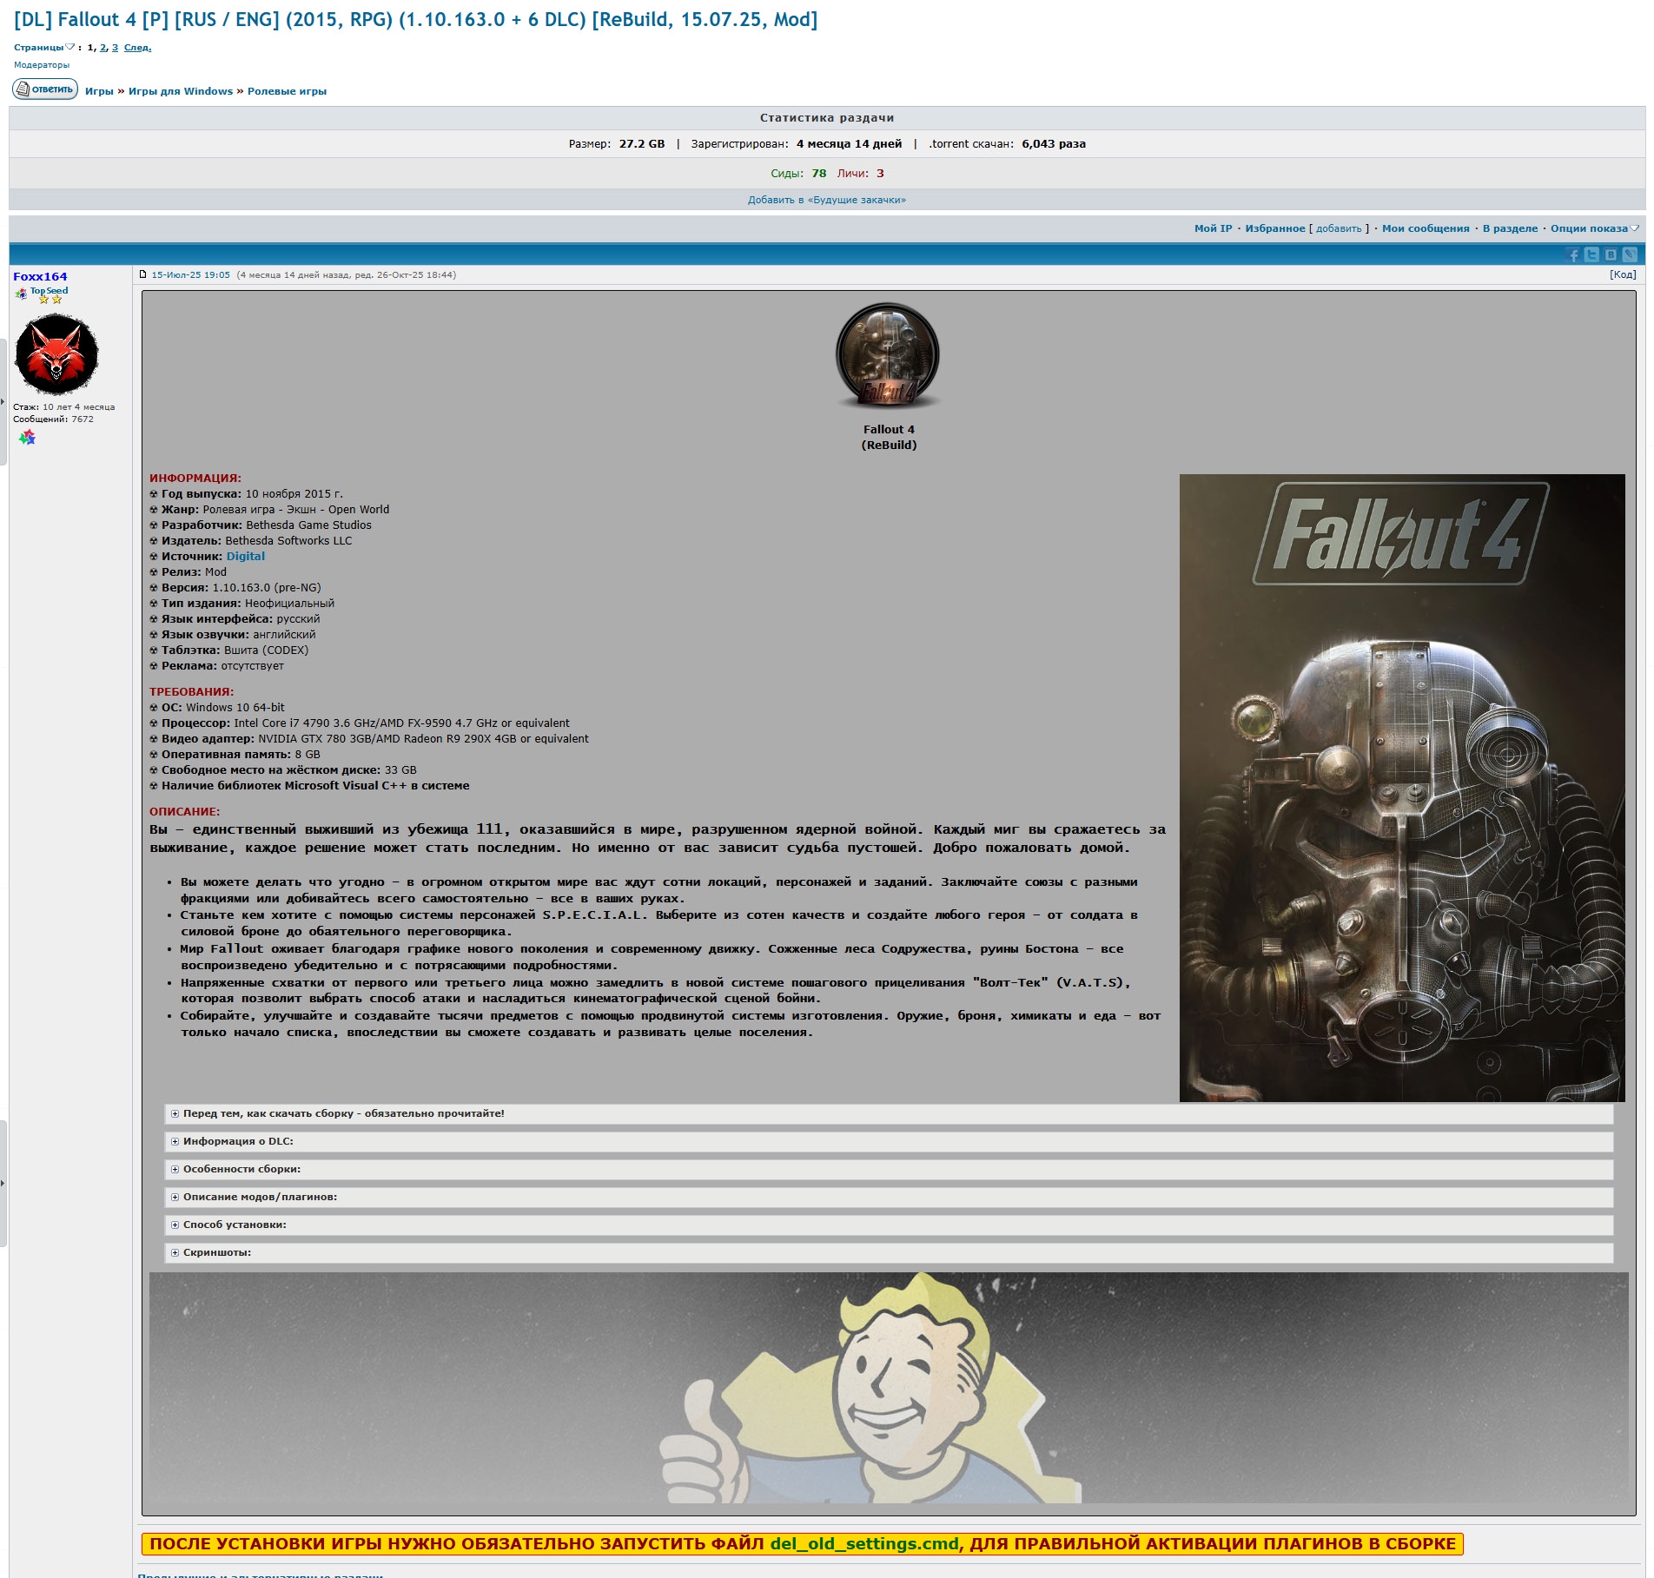
Task: Expand the 'Информация о DLC' spoiler
Action: pos(889,1141)
